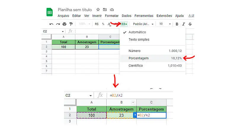Click the Porcentagem cell in lower sheet
The image size is (237, 133).
[151, 109]
